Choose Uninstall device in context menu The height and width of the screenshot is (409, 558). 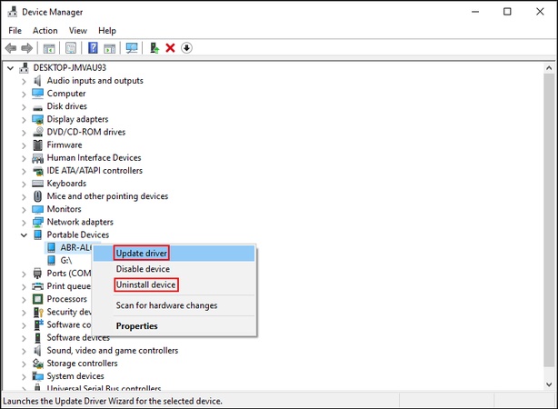coord(145,285)
